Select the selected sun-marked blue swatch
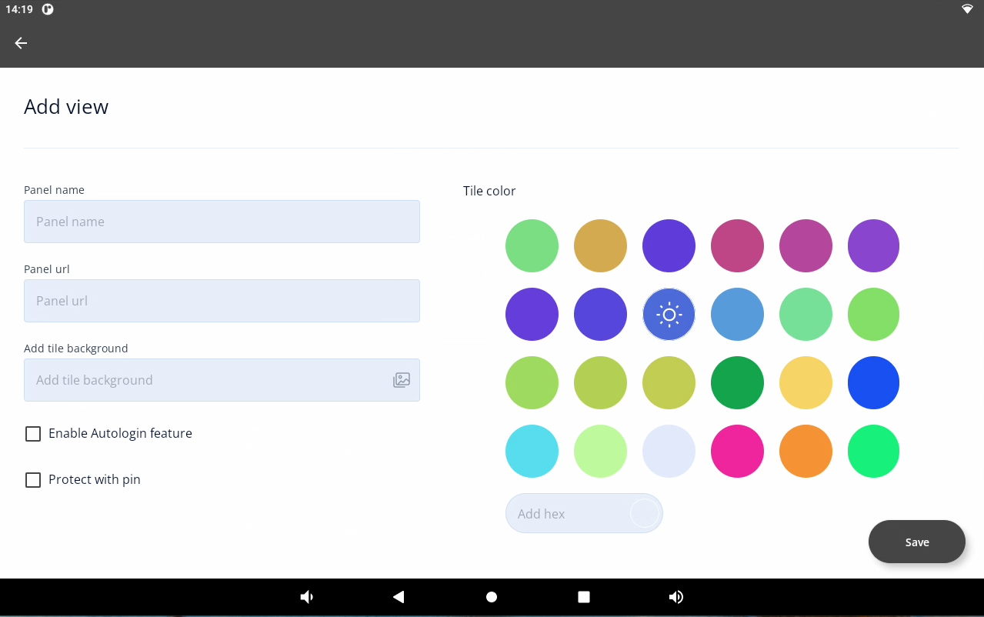 [x=669, y=314]
